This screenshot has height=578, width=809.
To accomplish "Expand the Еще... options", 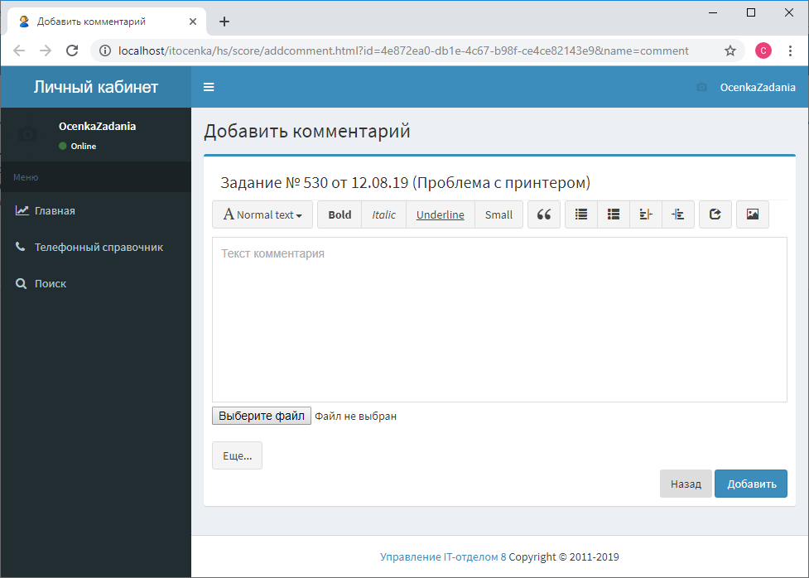I will pyautogui.click(x=237, y=455).
